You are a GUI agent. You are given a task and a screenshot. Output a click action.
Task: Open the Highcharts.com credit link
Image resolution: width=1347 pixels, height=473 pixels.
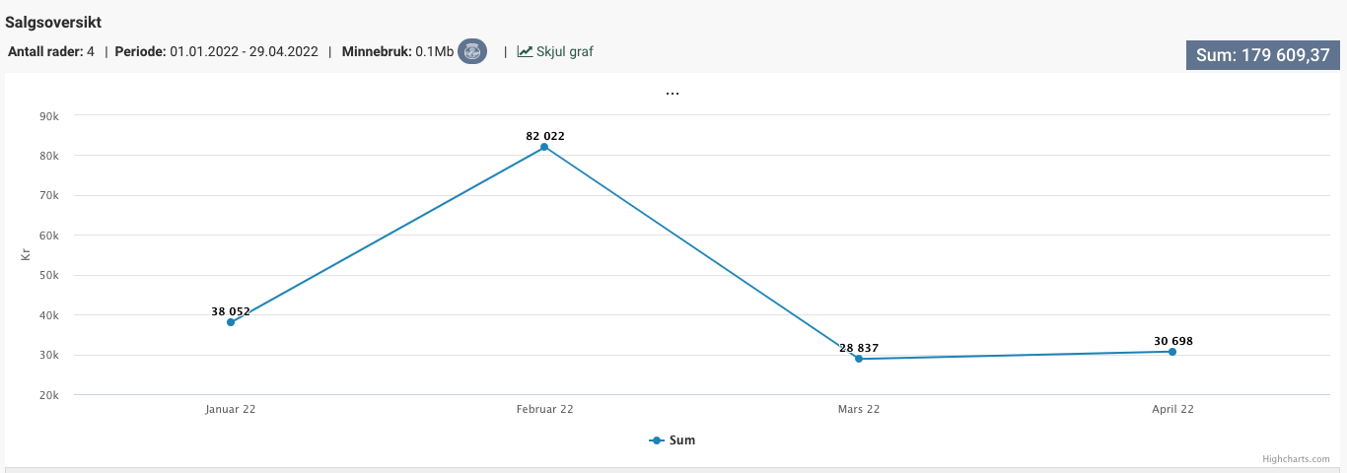1296,459
